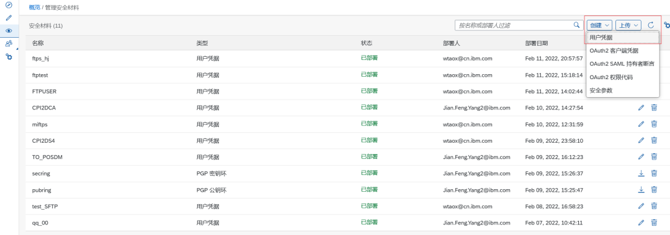Open the partner directory icon in sidebar
670x235 pixels.
(x=9, y=43)
